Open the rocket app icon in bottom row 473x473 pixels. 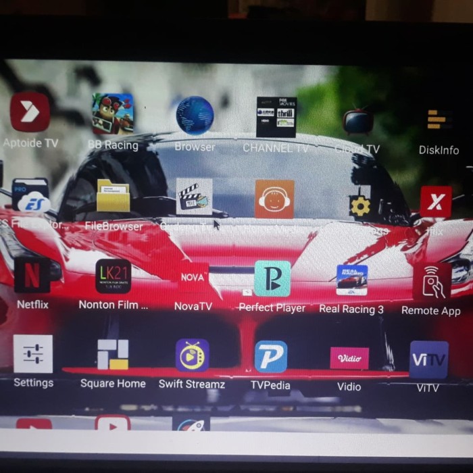(191, 424)
